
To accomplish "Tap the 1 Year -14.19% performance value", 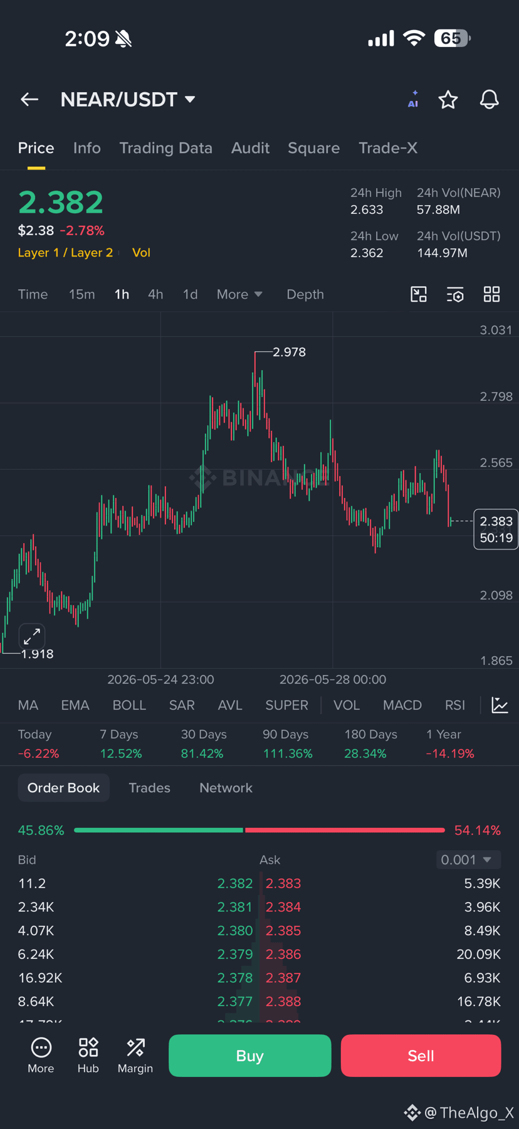I will coord(450,753).
